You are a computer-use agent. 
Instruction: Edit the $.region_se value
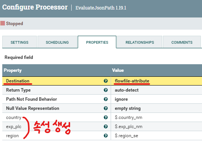tap(126, 136)
